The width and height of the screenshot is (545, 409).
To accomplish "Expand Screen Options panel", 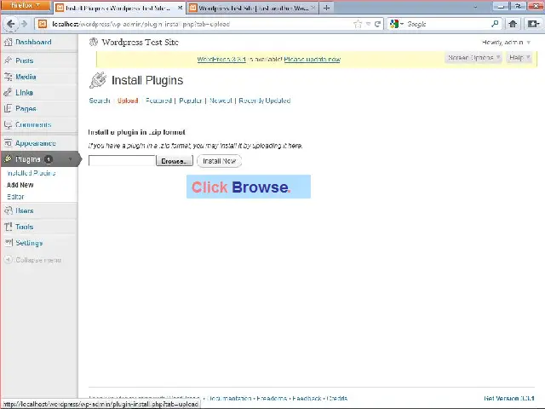I will click(x=473, y=58).
